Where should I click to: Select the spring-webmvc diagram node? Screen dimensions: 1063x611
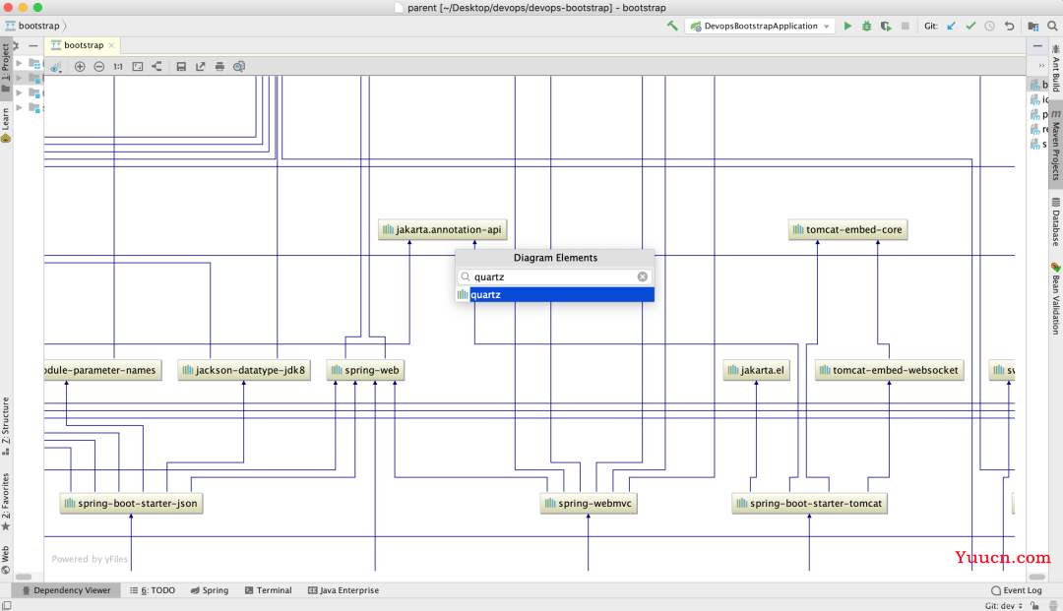point(589,504)
